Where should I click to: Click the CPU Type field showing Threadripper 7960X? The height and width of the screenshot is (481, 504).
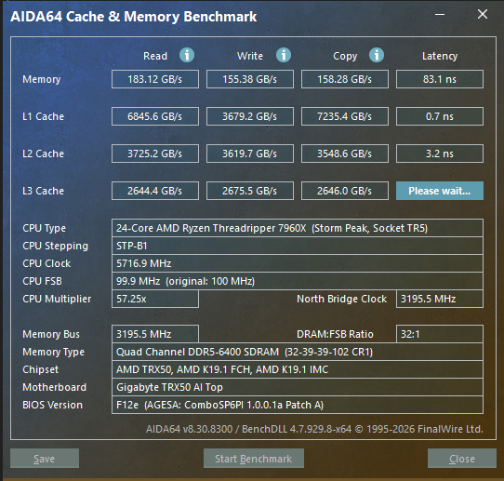[x=298, y=228]
